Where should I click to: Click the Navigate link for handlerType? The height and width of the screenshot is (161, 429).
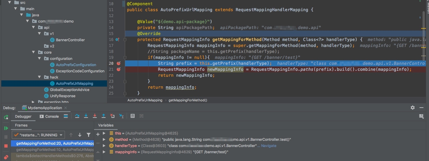(x=269, y=146)
